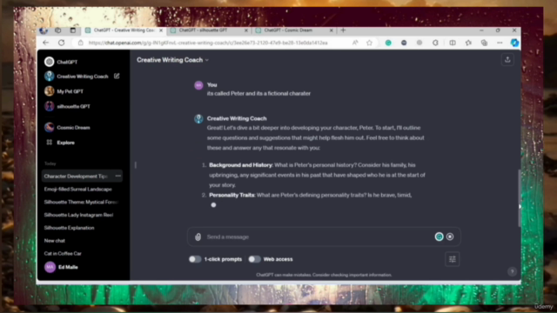Switch to ChatGPT - Creative Writing Coach tab
The image size is (557, 313).
click(x=124, y=30)
